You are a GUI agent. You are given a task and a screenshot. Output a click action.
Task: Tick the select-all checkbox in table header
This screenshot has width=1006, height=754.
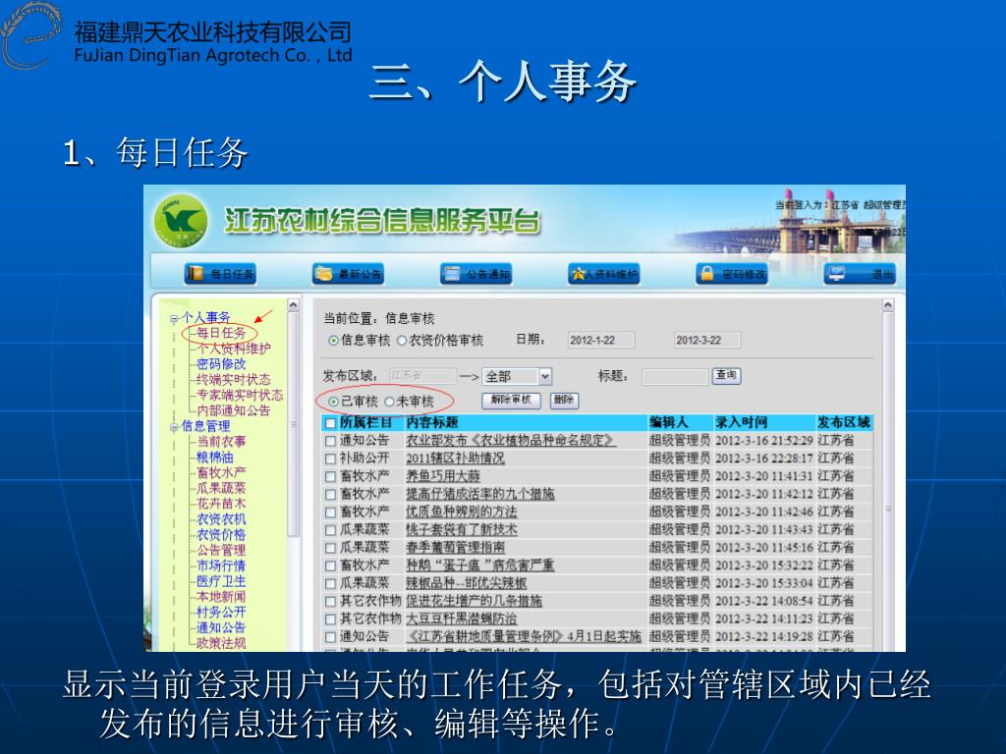coord(330,423)
